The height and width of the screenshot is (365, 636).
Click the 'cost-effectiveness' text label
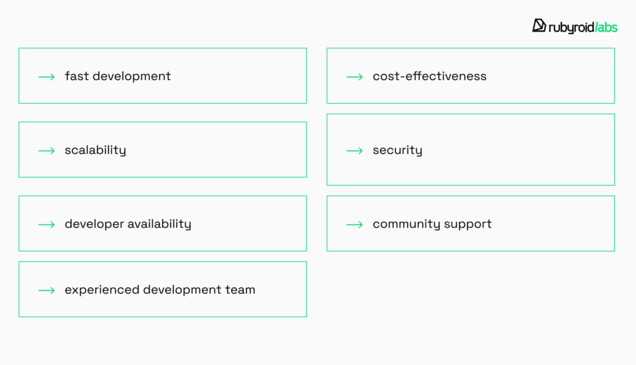pyautogui.click(x=429, y=76)
